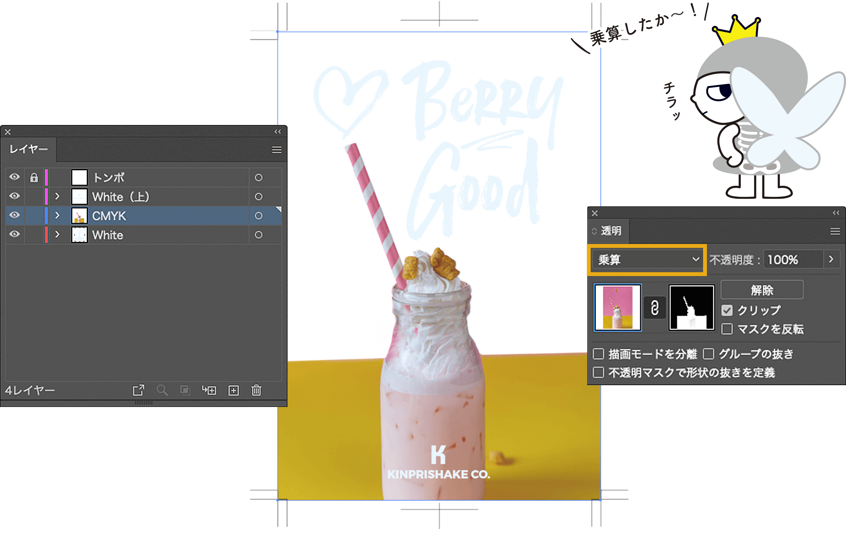Screen dimensions: 846x533
Task: Click the export layers icon
Action: 138,390
